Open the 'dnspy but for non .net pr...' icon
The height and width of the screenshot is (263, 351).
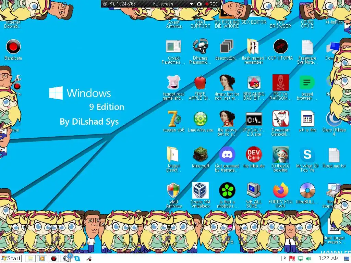coord(227,83)
